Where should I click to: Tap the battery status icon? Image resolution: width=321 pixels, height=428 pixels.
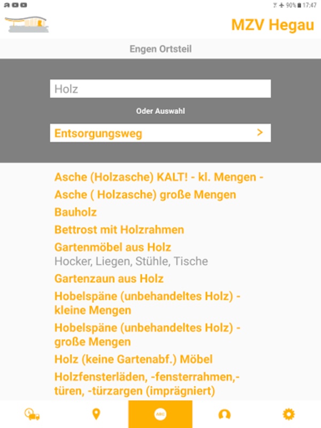[x=299, y=5]
